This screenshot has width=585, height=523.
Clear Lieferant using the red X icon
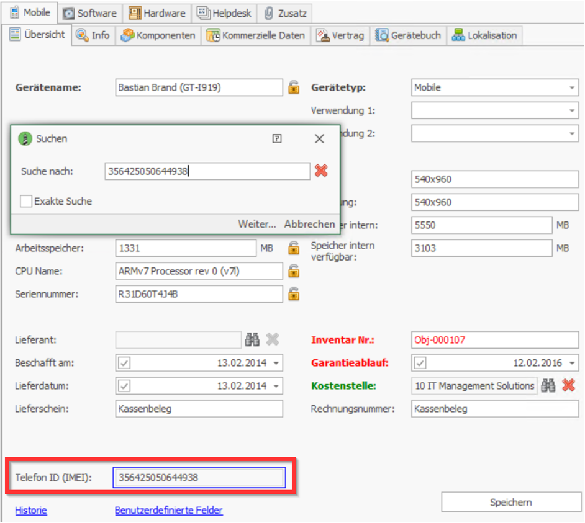272,339
